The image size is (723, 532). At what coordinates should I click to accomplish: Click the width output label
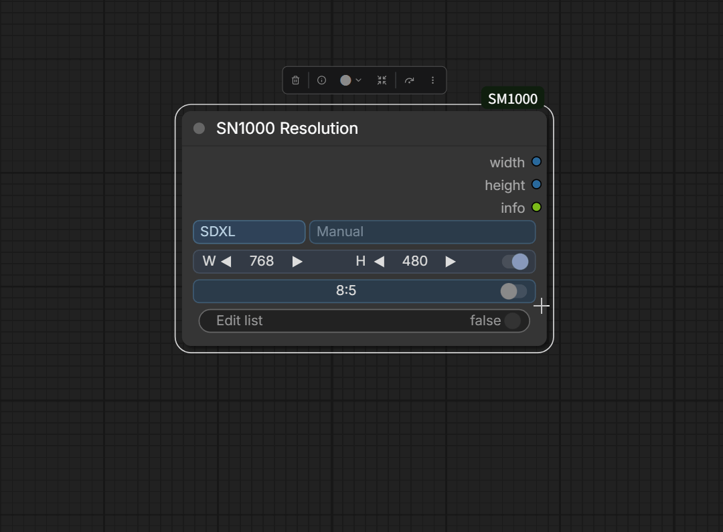tap(507, 162)
